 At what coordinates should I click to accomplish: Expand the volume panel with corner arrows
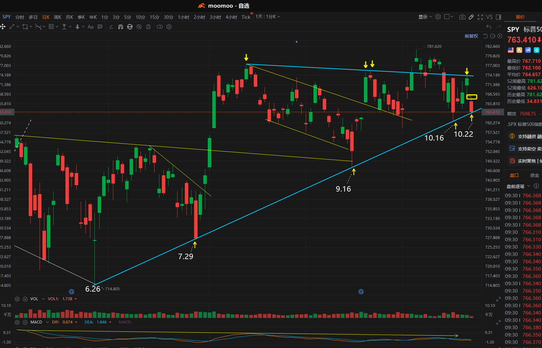[499, 299]
